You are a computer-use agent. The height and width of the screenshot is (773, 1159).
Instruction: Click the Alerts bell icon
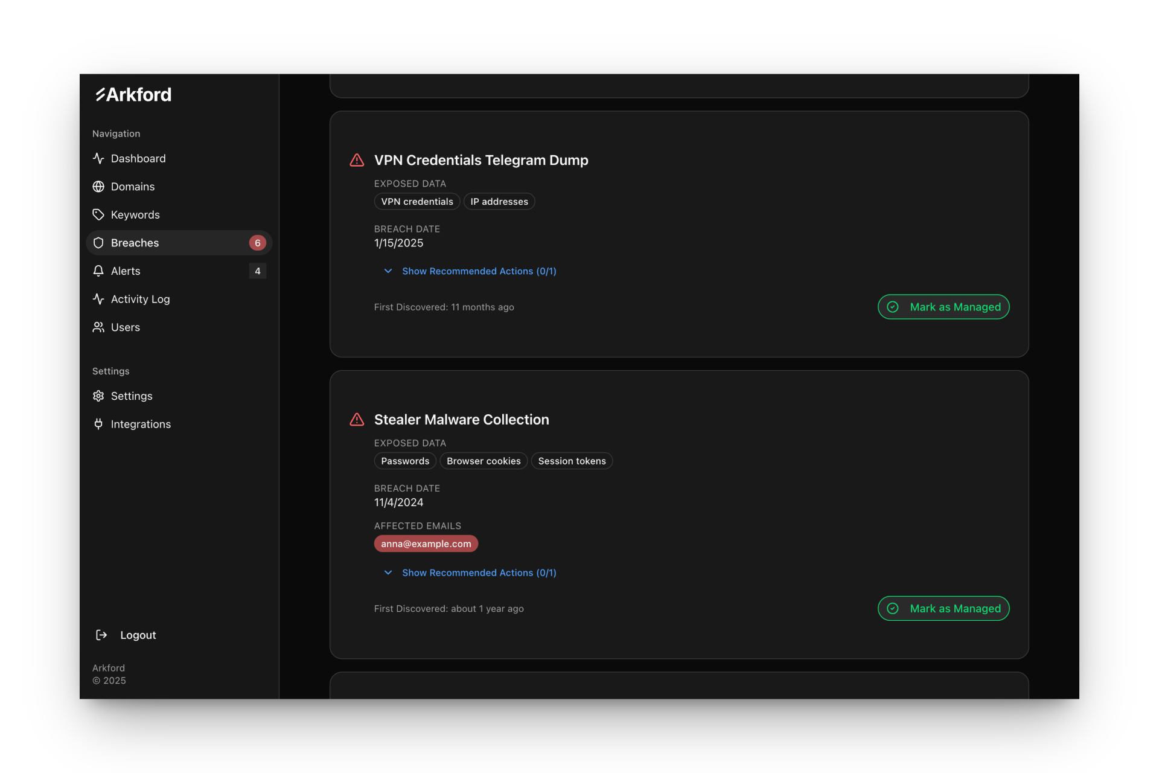(98, 271)
